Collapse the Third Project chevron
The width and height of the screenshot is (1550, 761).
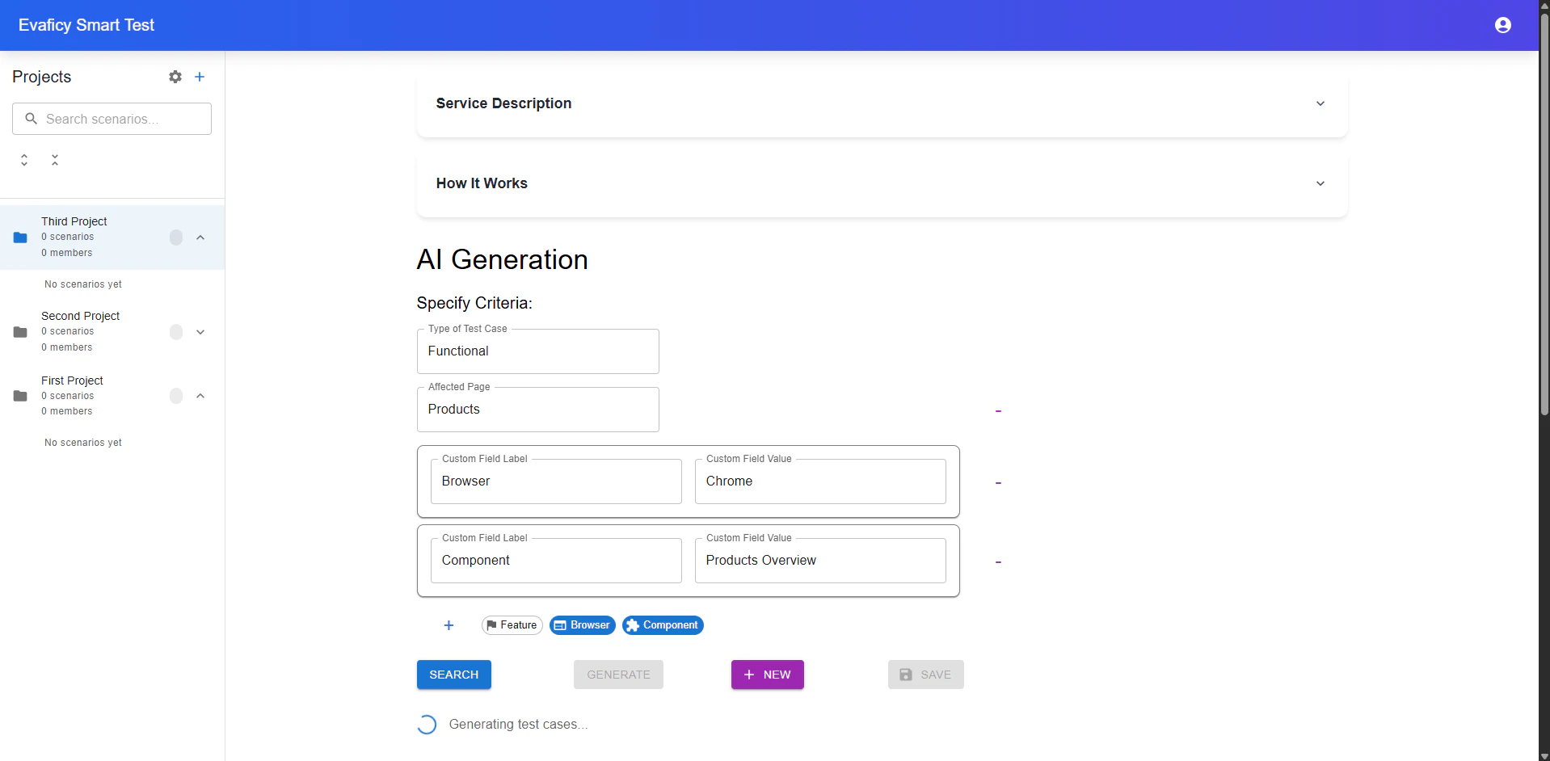200,238
